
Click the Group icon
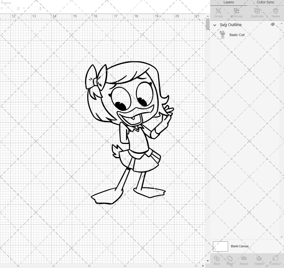click(218, 11)
